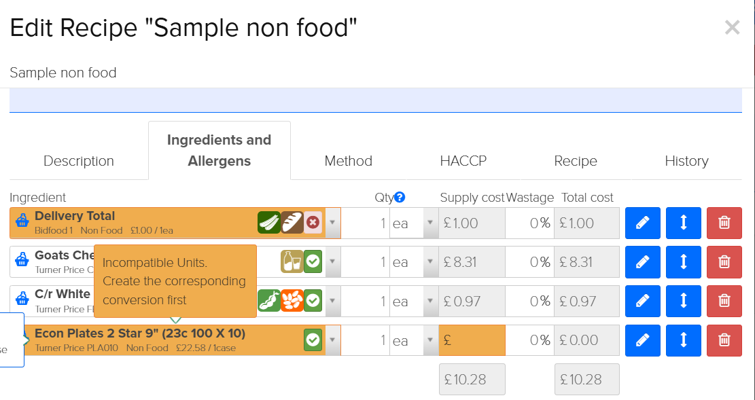
Task: Open the HACCP tab
Action: 463,161
